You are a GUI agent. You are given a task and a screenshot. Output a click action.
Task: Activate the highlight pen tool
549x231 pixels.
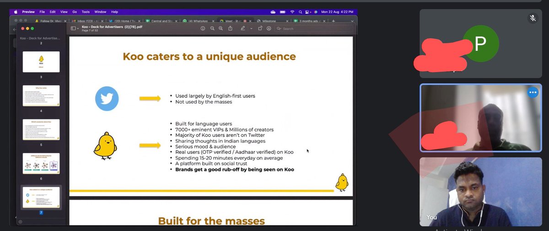[x=243, y=28]
